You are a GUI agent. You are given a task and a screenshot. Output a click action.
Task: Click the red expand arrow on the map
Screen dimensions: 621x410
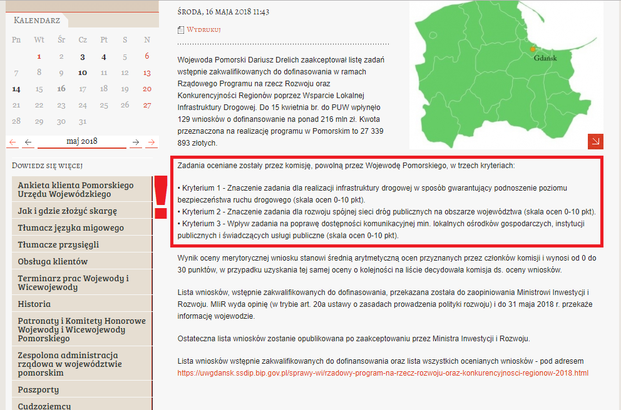click(x=595, y=141)
